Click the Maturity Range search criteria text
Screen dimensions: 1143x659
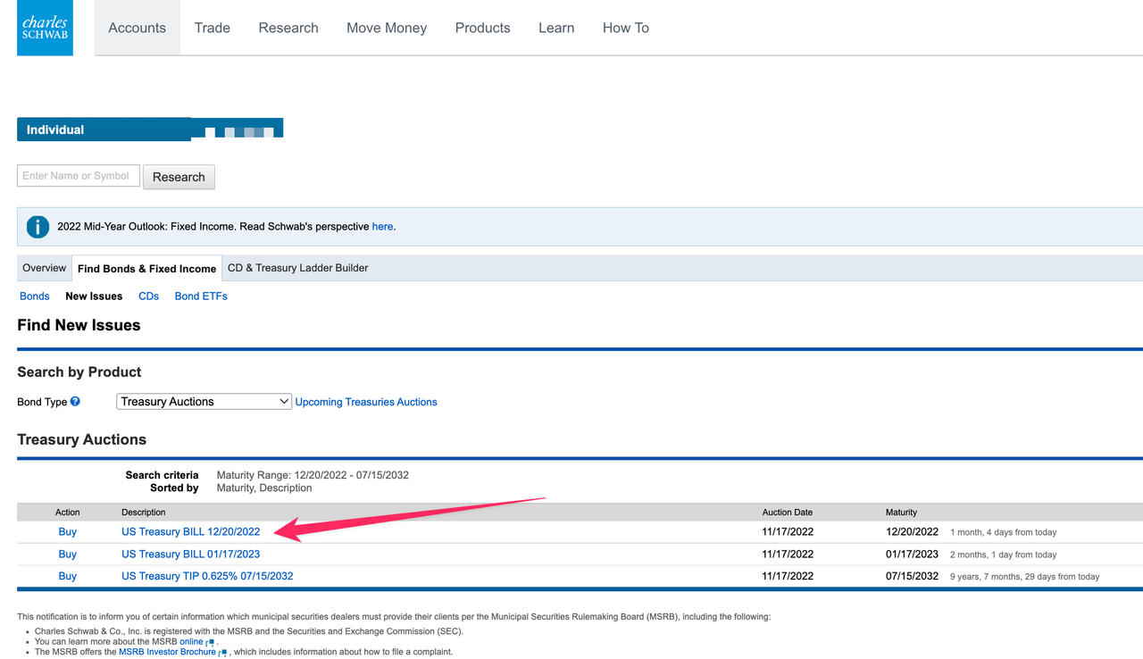pos(313,475)
